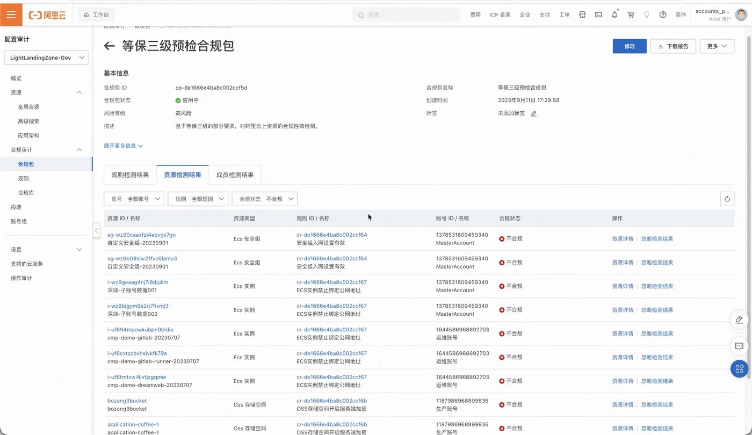
Task: Click 忽略检测结果 for cmp-demo-gitlab-runner-20230707
Action: click(x=657, y=357)
